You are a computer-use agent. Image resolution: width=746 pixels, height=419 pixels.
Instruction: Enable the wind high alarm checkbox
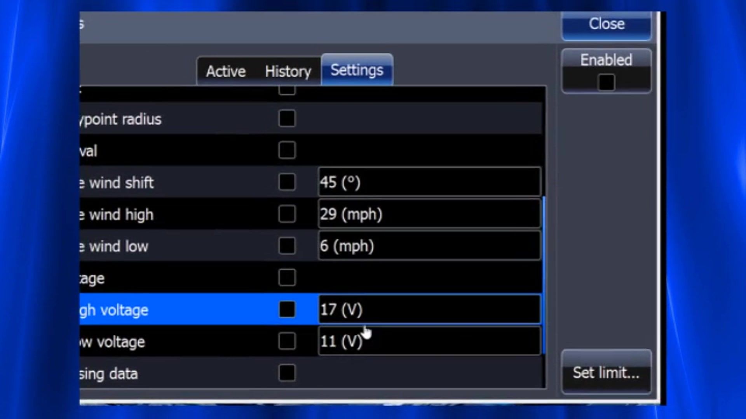point(287,214)
